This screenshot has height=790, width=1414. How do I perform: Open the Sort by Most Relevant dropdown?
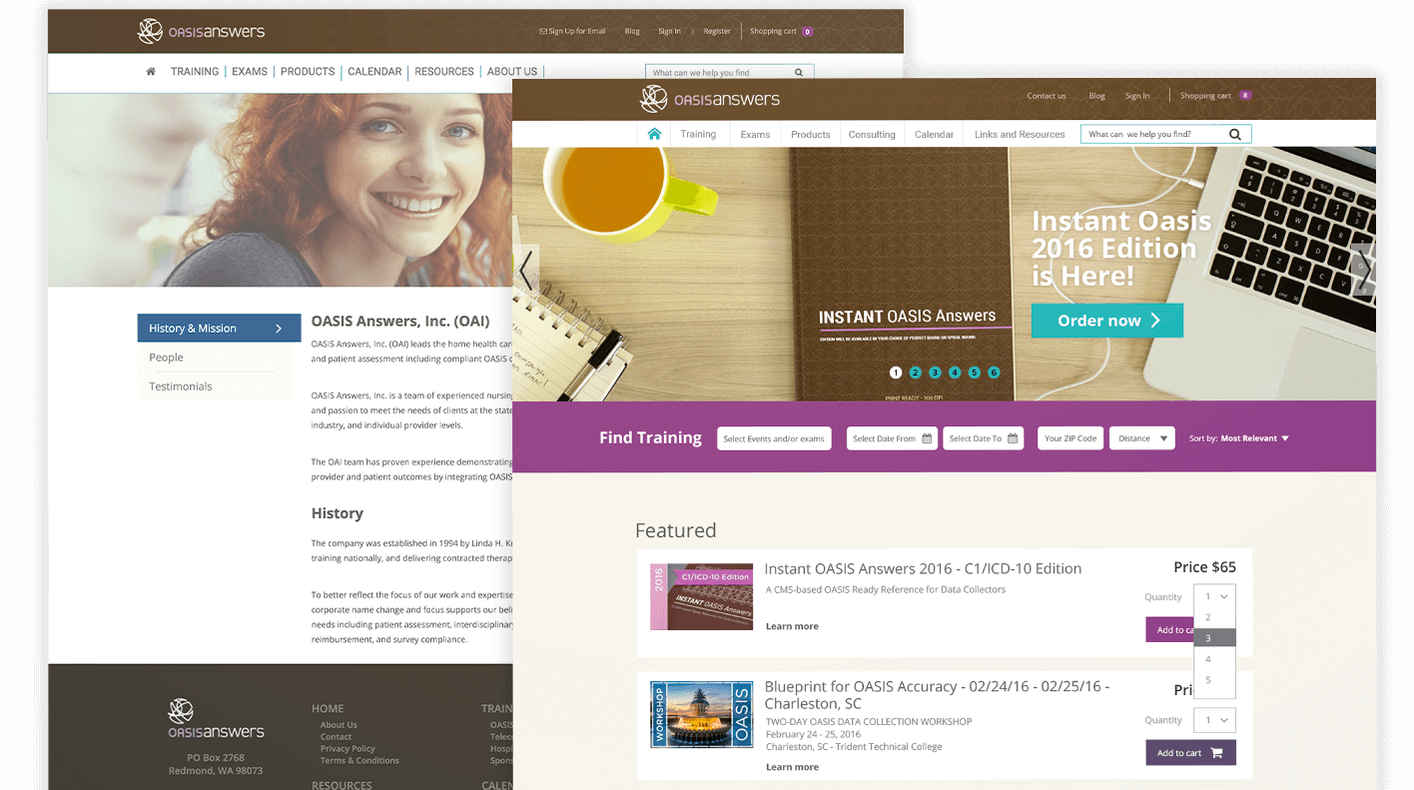[1239, 438]
